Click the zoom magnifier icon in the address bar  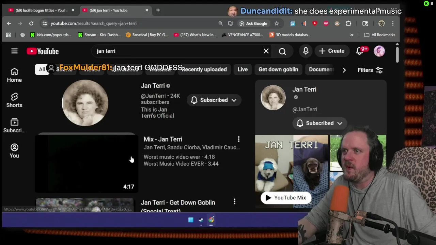pos(220,23)
